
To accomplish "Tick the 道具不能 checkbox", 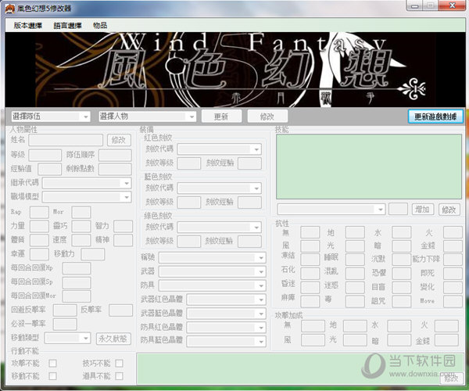I will click(x=119, y=376).
